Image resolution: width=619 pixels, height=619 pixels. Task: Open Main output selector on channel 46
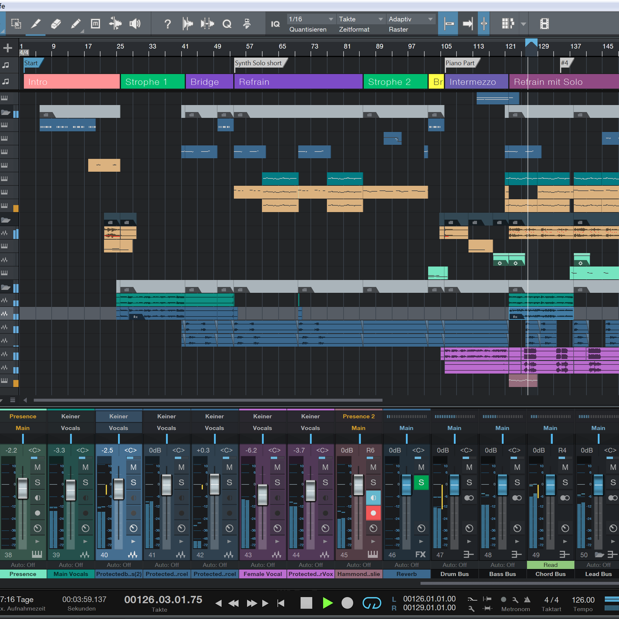click(x=406, y=428)
